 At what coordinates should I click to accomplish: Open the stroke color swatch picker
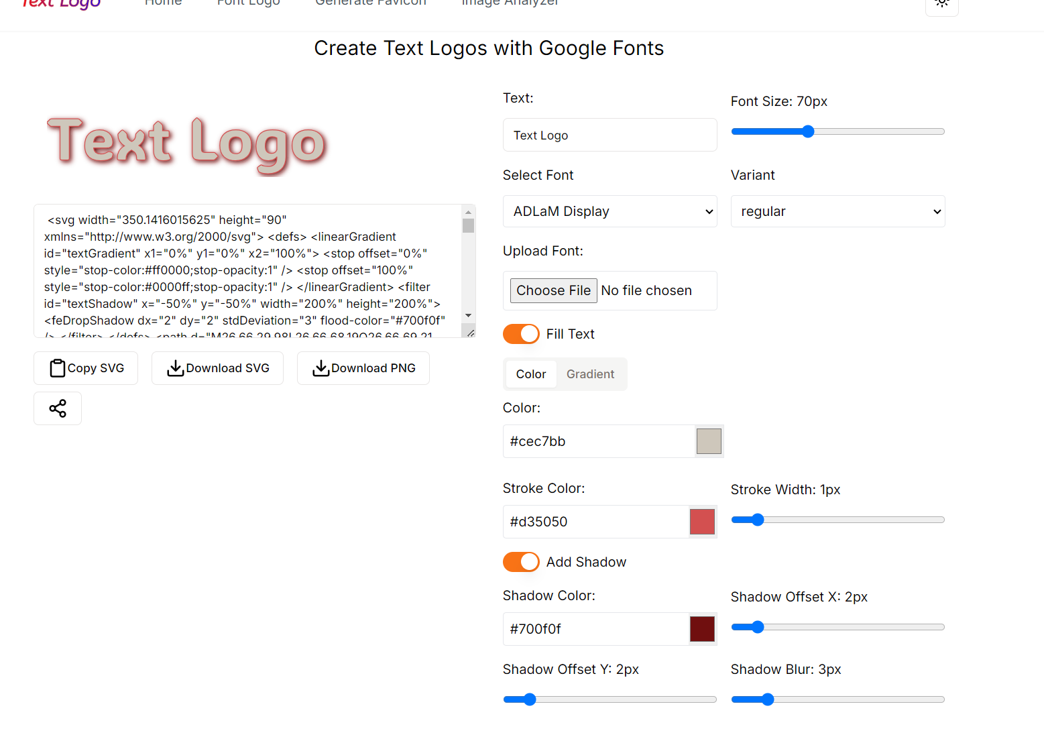click(x=701, y=521)
